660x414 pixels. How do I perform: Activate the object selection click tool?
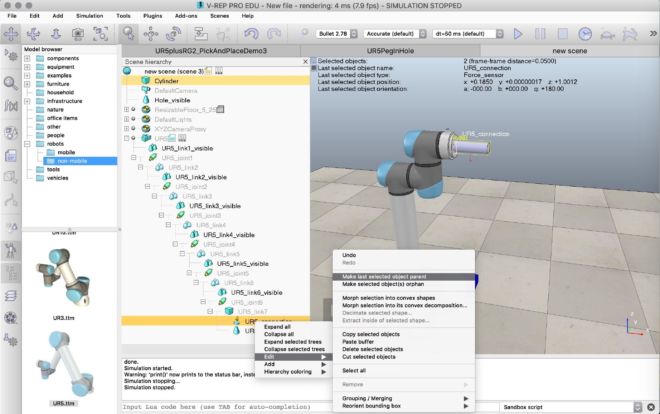128,34
